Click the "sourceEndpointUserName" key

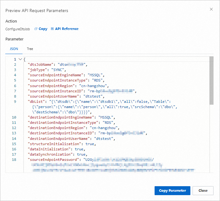(x=53, y=96)
